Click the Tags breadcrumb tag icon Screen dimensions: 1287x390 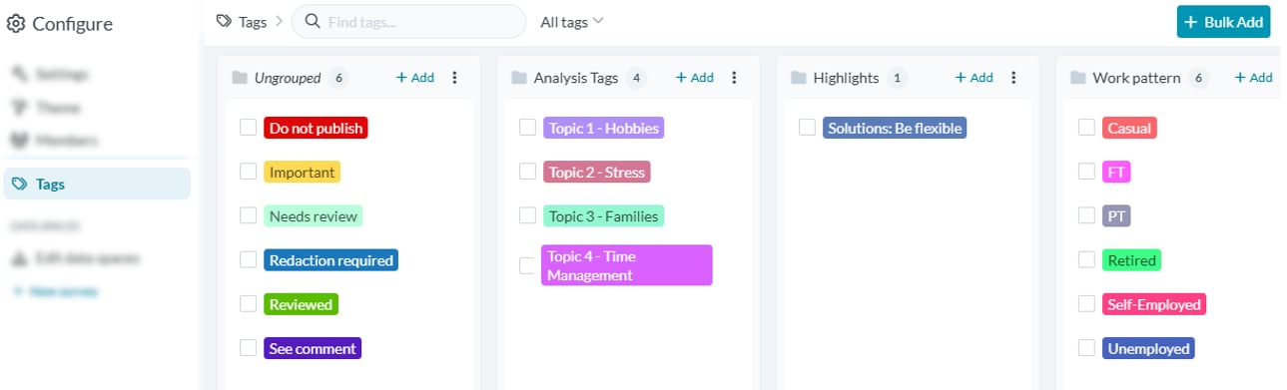coord(225,21)
